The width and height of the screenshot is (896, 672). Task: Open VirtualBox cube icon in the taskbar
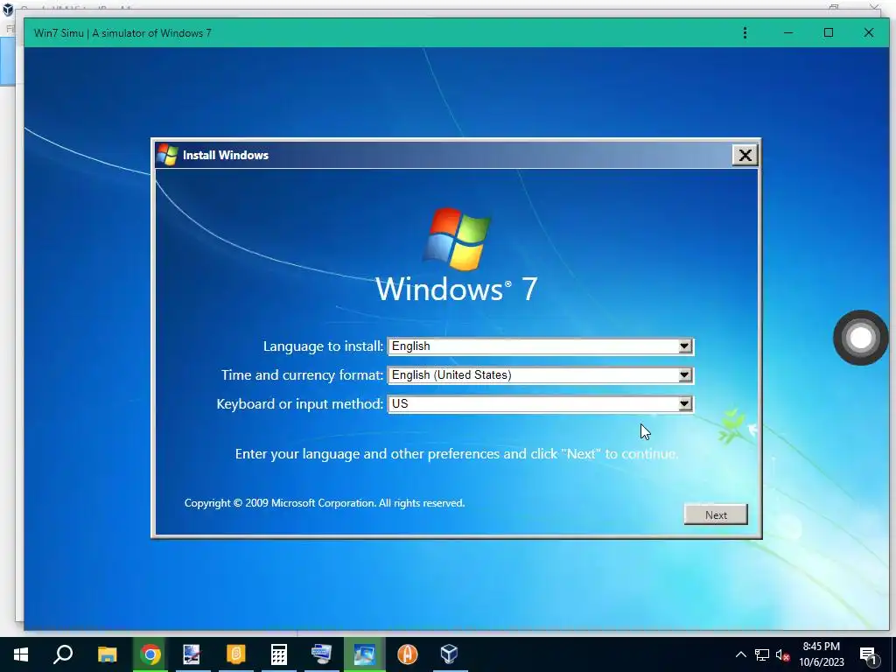click(450, 654)
